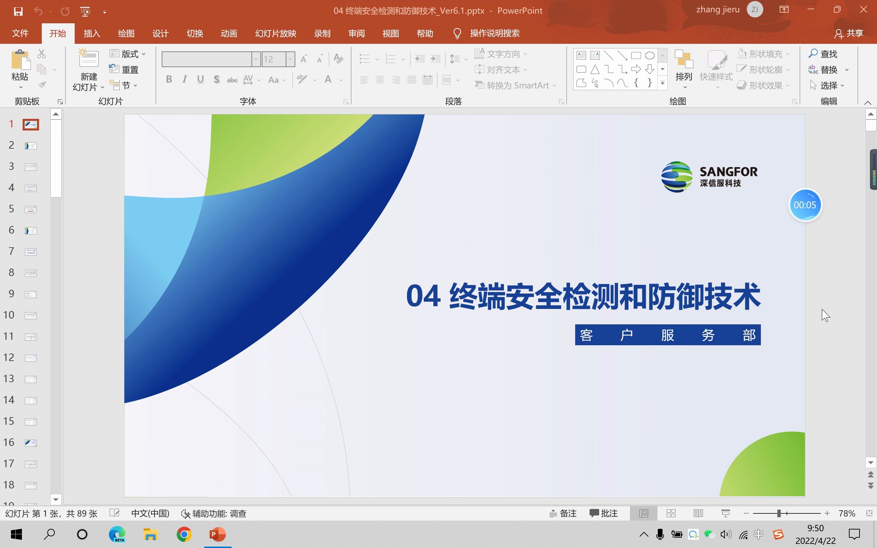Open the File (文件) tab
Image resolution: width=877 pixels, height=548 pixels.
click(20, 33)
